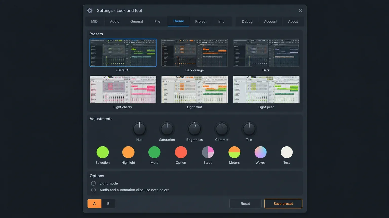Click the Brightness knob
The image size is (389, 218).
pos(194,129)
